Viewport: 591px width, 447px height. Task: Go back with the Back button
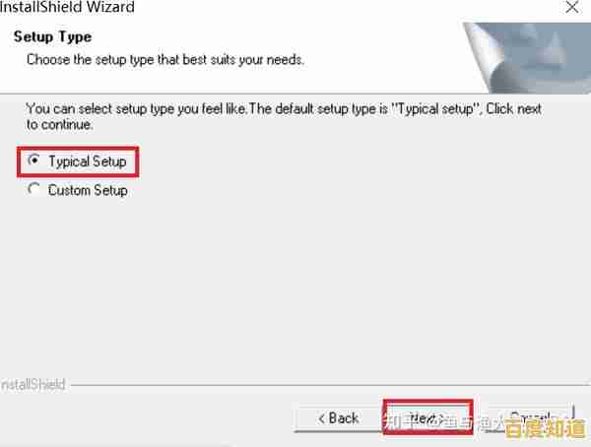coord(338,417)
